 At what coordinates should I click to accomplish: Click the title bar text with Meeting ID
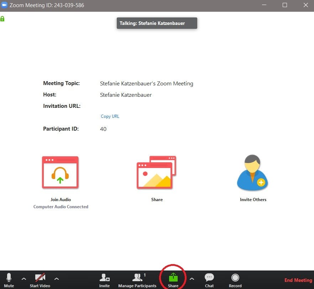[47, 5]
